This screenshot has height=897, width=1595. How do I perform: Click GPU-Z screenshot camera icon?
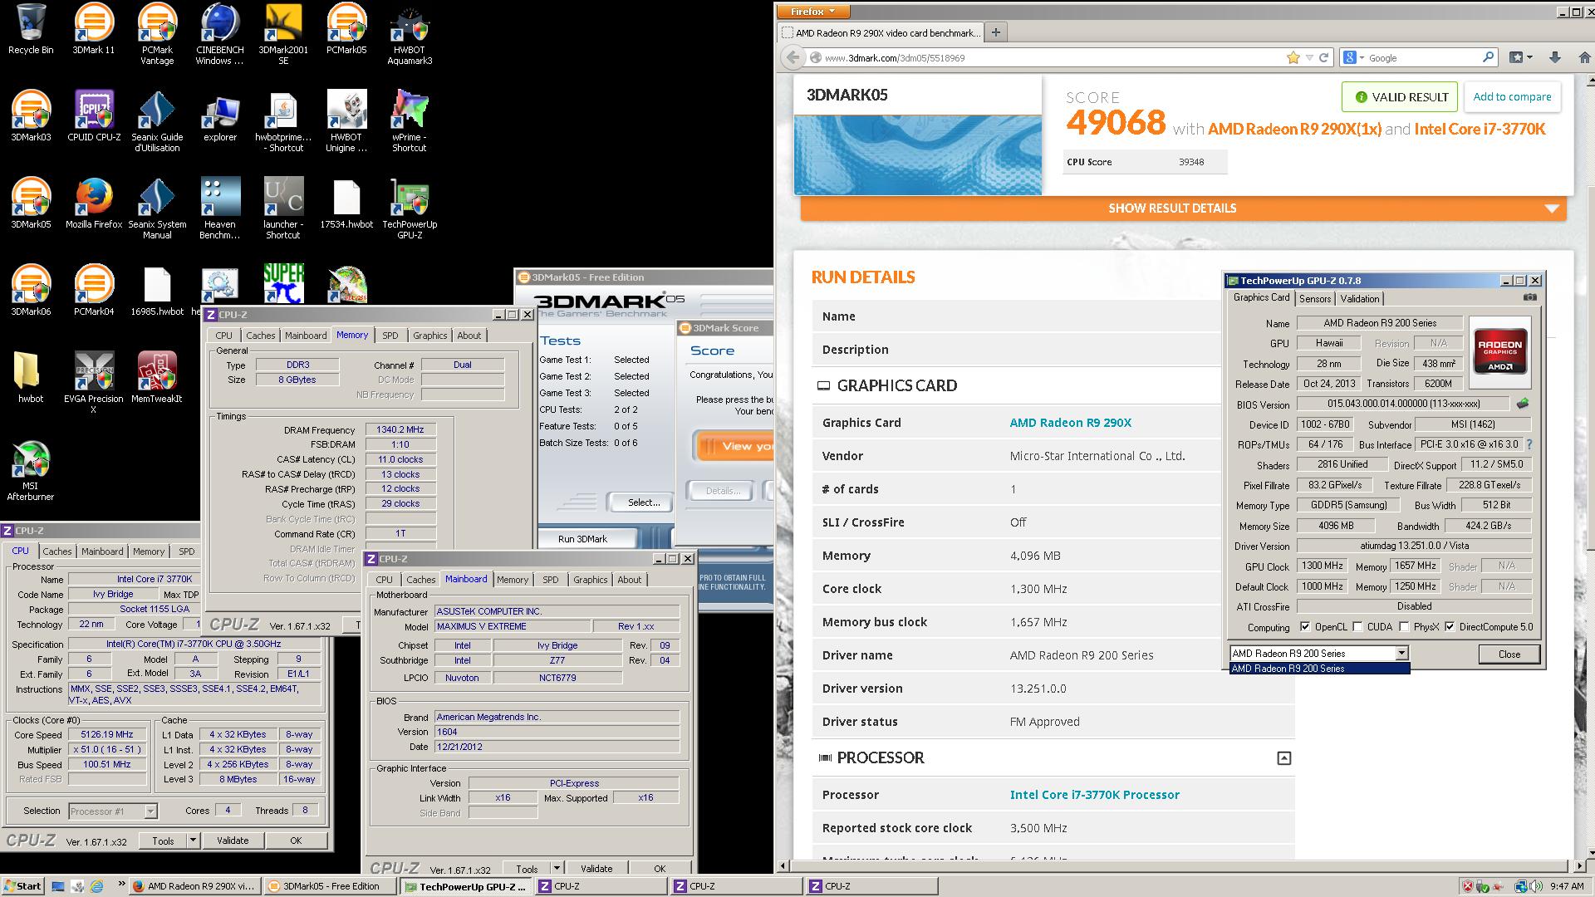pos(1530,297)
